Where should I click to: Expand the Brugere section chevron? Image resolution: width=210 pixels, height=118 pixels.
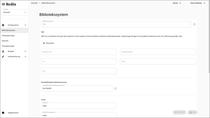[25, 51]
